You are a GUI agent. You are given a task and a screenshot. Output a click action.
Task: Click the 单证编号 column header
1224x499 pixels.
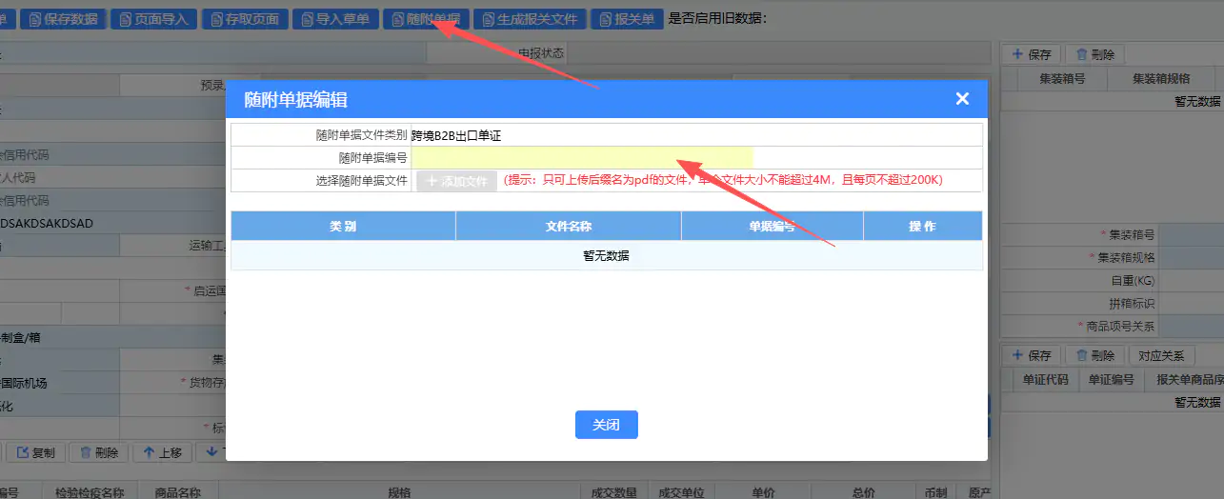click(1112, 379)
